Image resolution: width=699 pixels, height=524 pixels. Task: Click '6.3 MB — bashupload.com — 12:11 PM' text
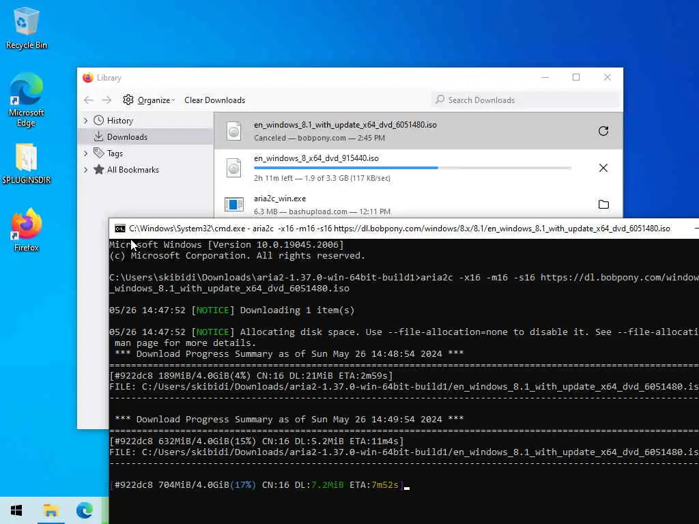(322, 212)
